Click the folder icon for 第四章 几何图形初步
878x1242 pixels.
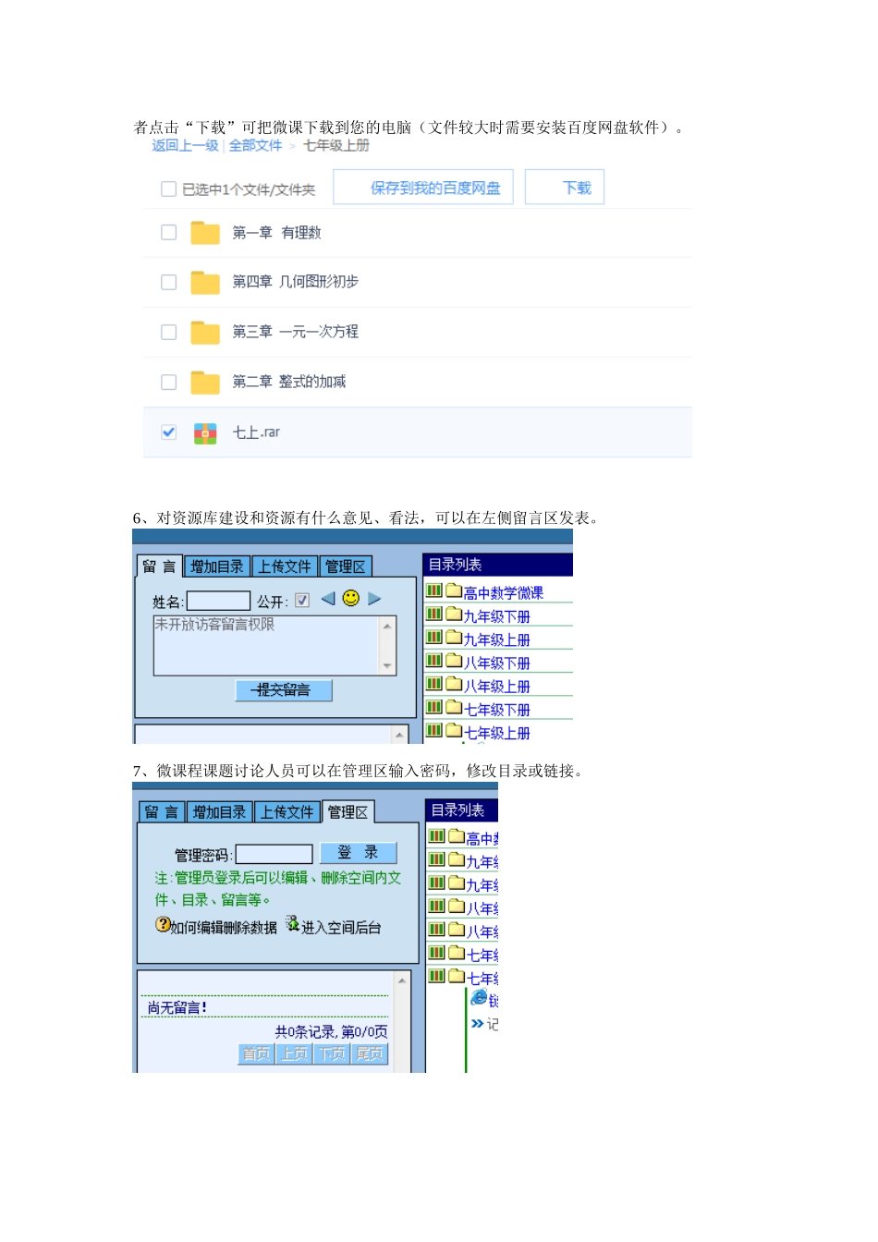205,282
